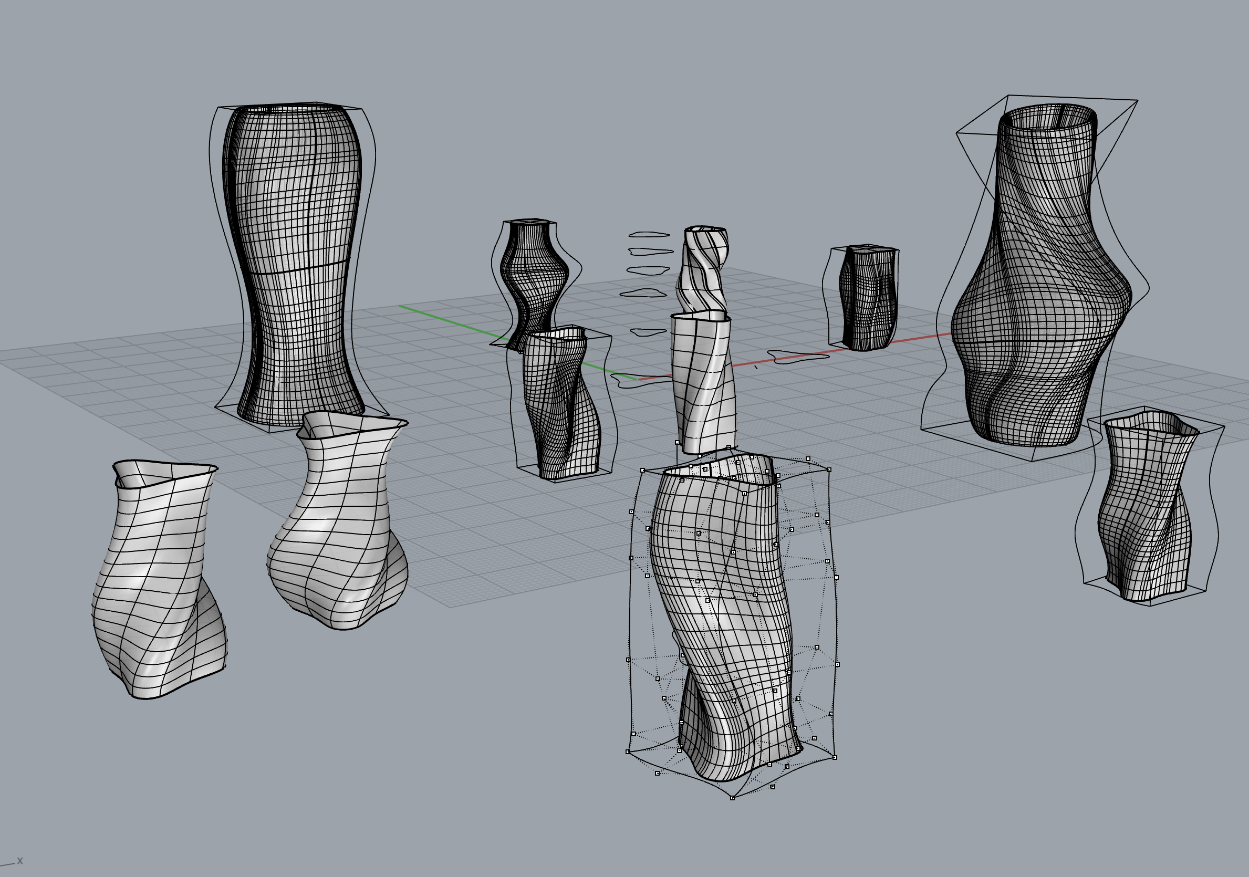Pick the top-left corner control point of the cage
Screen dimensions: 1249x877
[642, 470]
